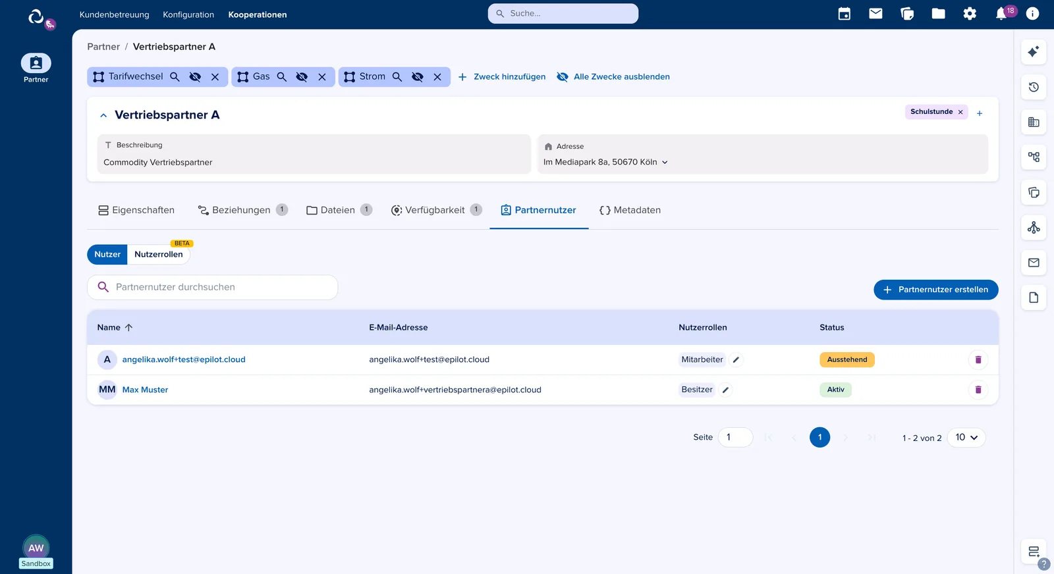Open the AI sparkle assistant icon

click(x=1034, y=51)
